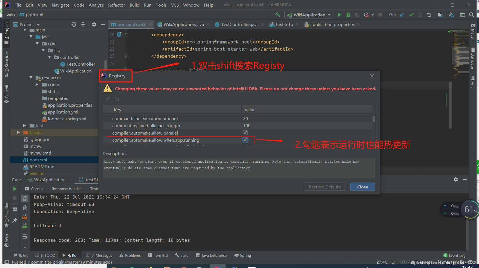Screen dimensions: 479x268
Task: Expand the test folder
Action: (x=25, y=126)
